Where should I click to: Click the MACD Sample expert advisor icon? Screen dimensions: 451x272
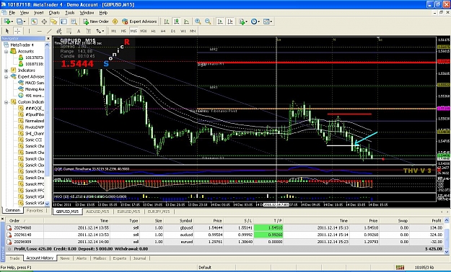(x=21, y=83)
